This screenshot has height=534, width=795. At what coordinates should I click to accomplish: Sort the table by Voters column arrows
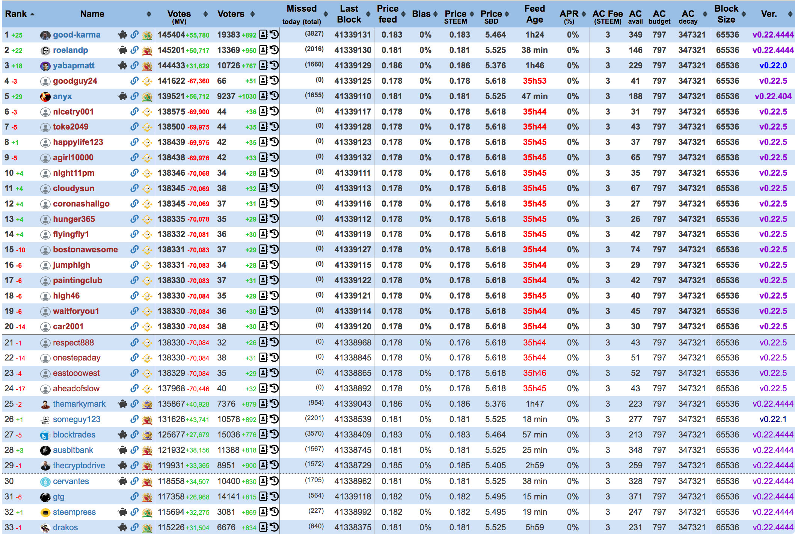[x=252, y=14]
